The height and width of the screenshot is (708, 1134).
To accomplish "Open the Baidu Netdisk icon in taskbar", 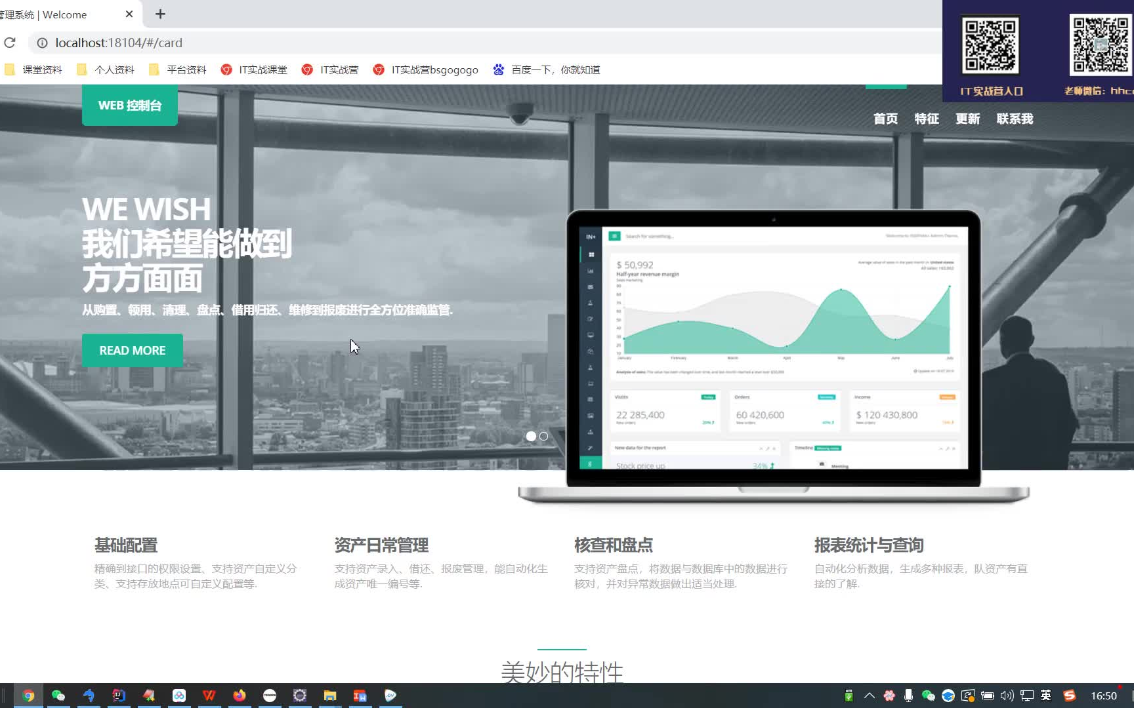I will click(179, 696).
